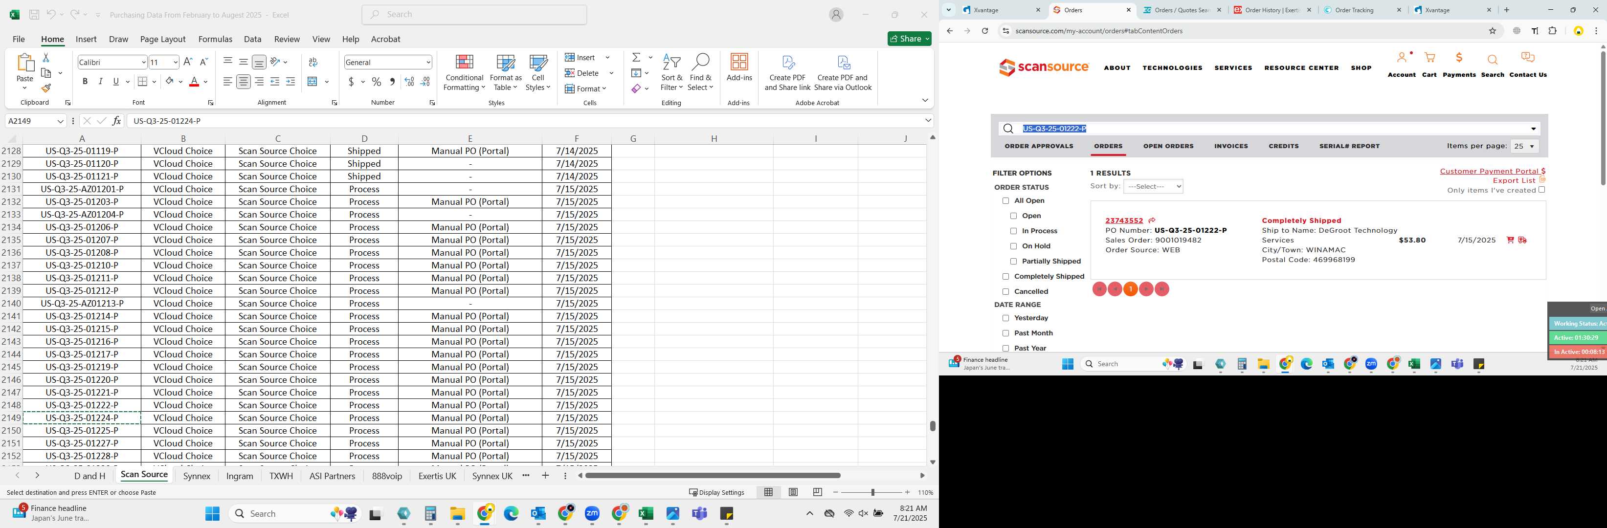
Task: Switch to INVOICES tab on ScanSource
Action: coord(1231,147)
